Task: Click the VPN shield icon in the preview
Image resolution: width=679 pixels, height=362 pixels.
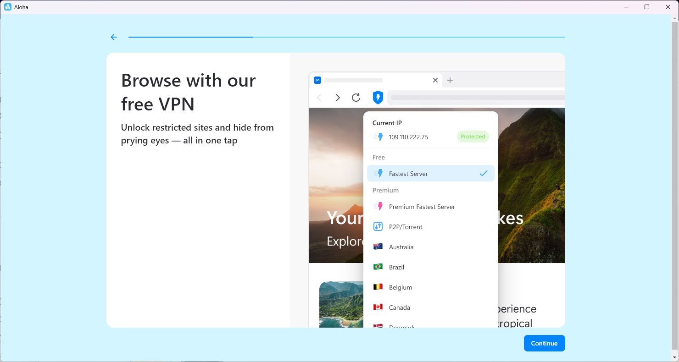Action: [x=378, y=97]
